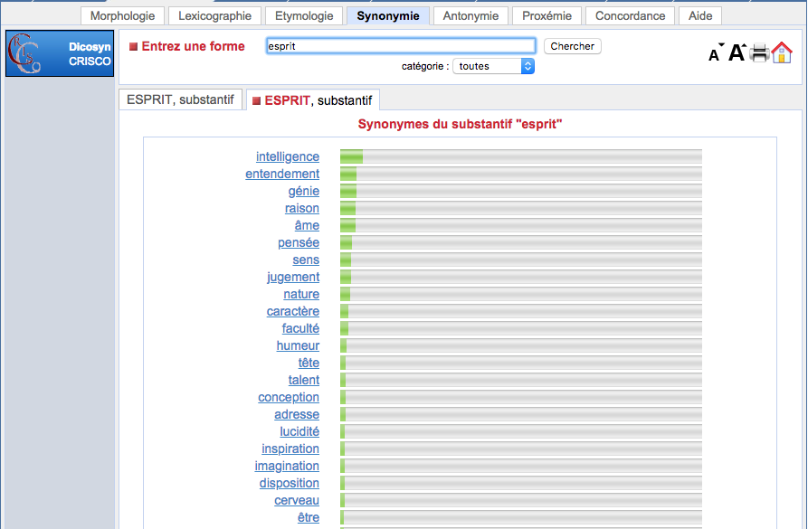
Task: Click the génie link
Action: point(304,191)
